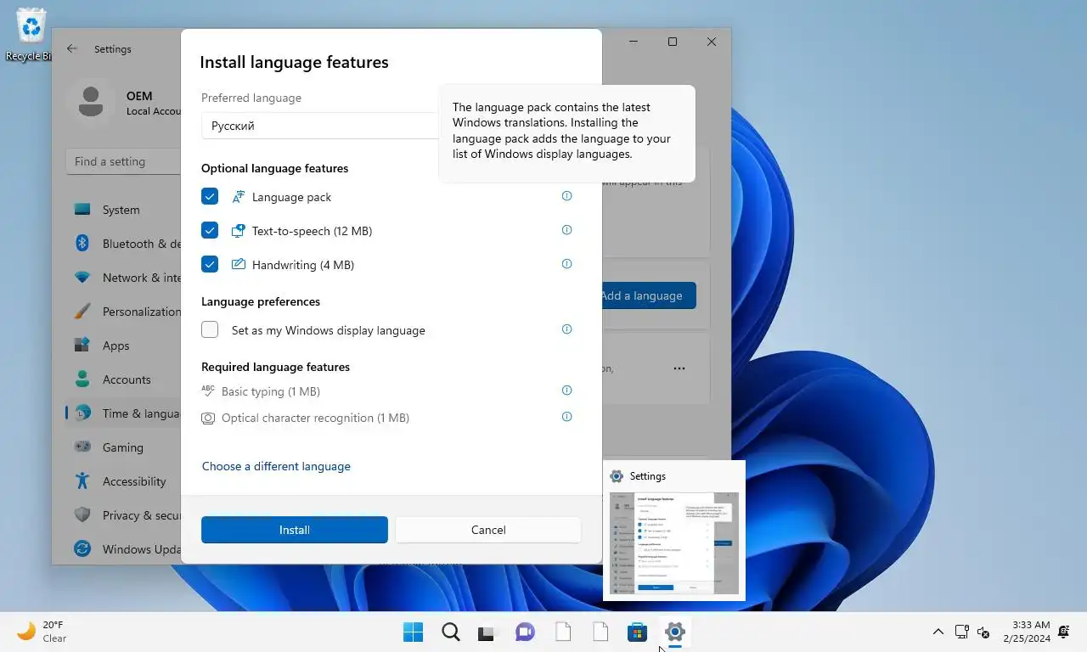
Task: Uncheck Handwriting (4 MB) checkbox
Action: 210,264
